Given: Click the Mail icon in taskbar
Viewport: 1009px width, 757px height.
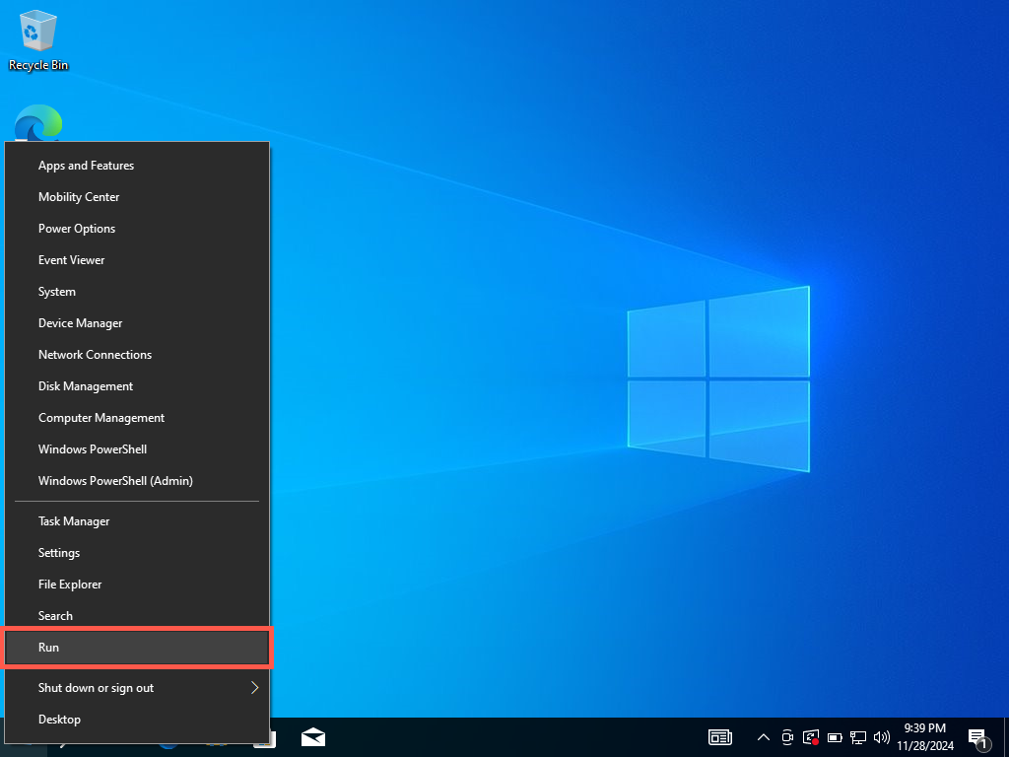Looking at the screenshot, I should (x=313, y=737).
